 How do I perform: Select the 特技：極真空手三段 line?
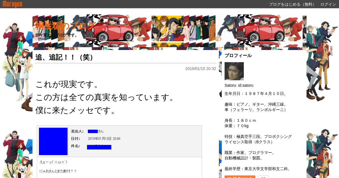click(x=258, y=136)
